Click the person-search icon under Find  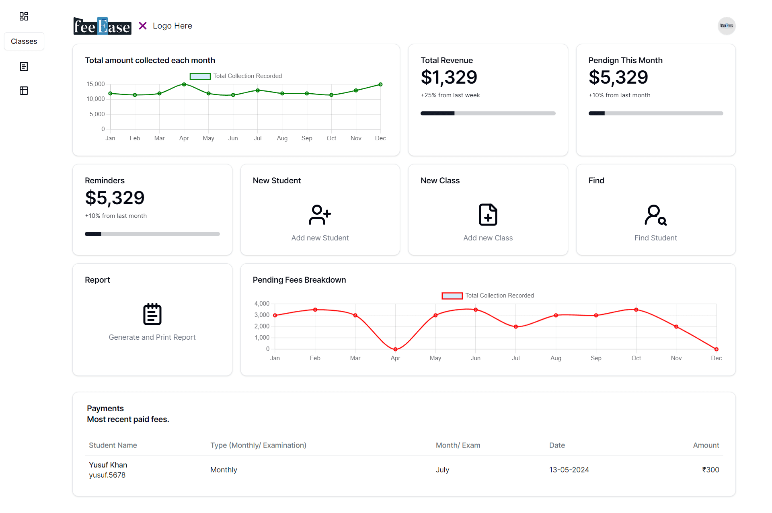click(x=655, y=214)
